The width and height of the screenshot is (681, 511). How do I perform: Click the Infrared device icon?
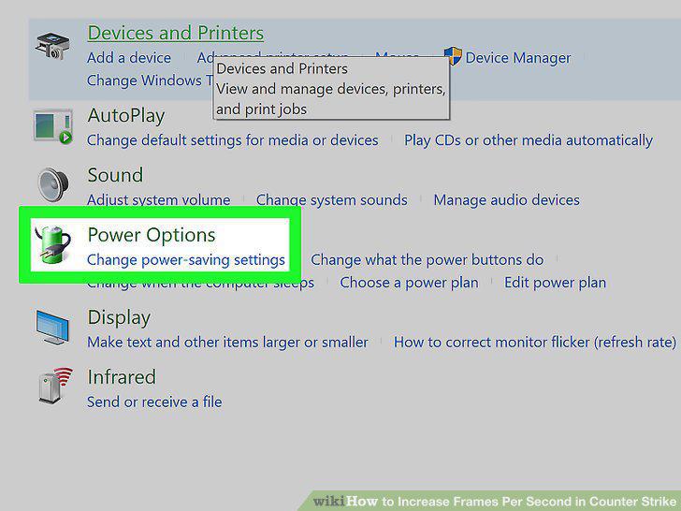click(x=55, y=386)
